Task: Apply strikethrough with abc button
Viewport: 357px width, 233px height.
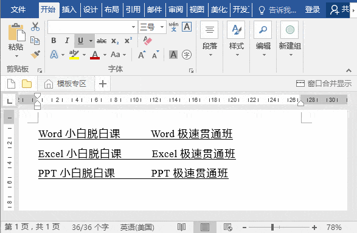Action: (102, 41)
